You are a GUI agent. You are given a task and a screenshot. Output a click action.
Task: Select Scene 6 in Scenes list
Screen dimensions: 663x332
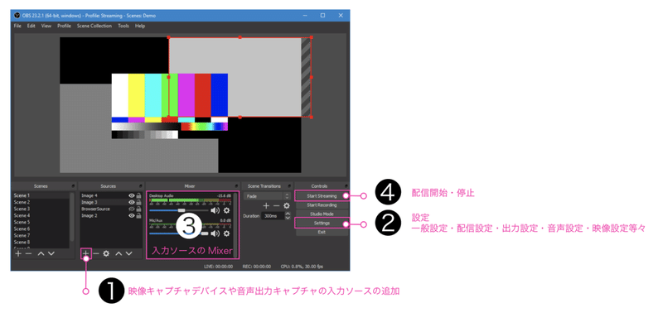click(41, 229)
